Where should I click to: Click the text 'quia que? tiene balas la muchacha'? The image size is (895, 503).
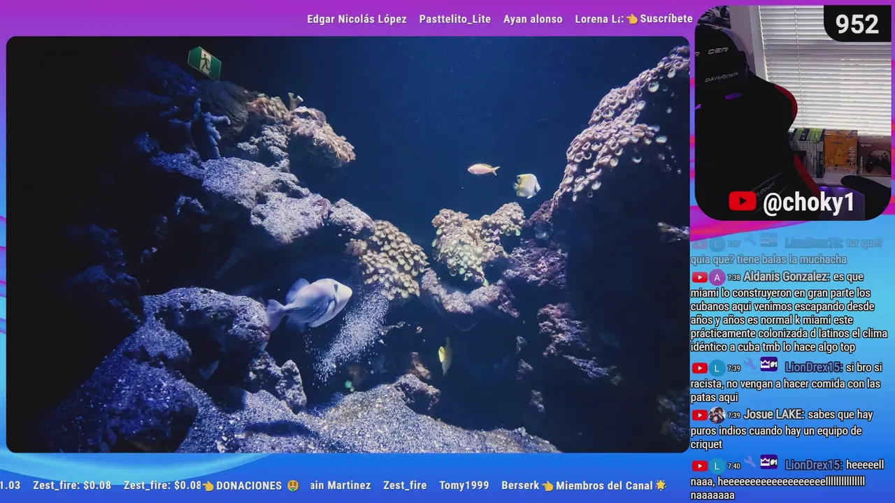tap(768, 259)
